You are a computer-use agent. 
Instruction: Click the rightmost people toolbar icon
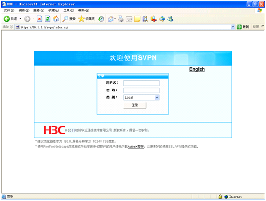pyautogui.click(x=170, y=19)
